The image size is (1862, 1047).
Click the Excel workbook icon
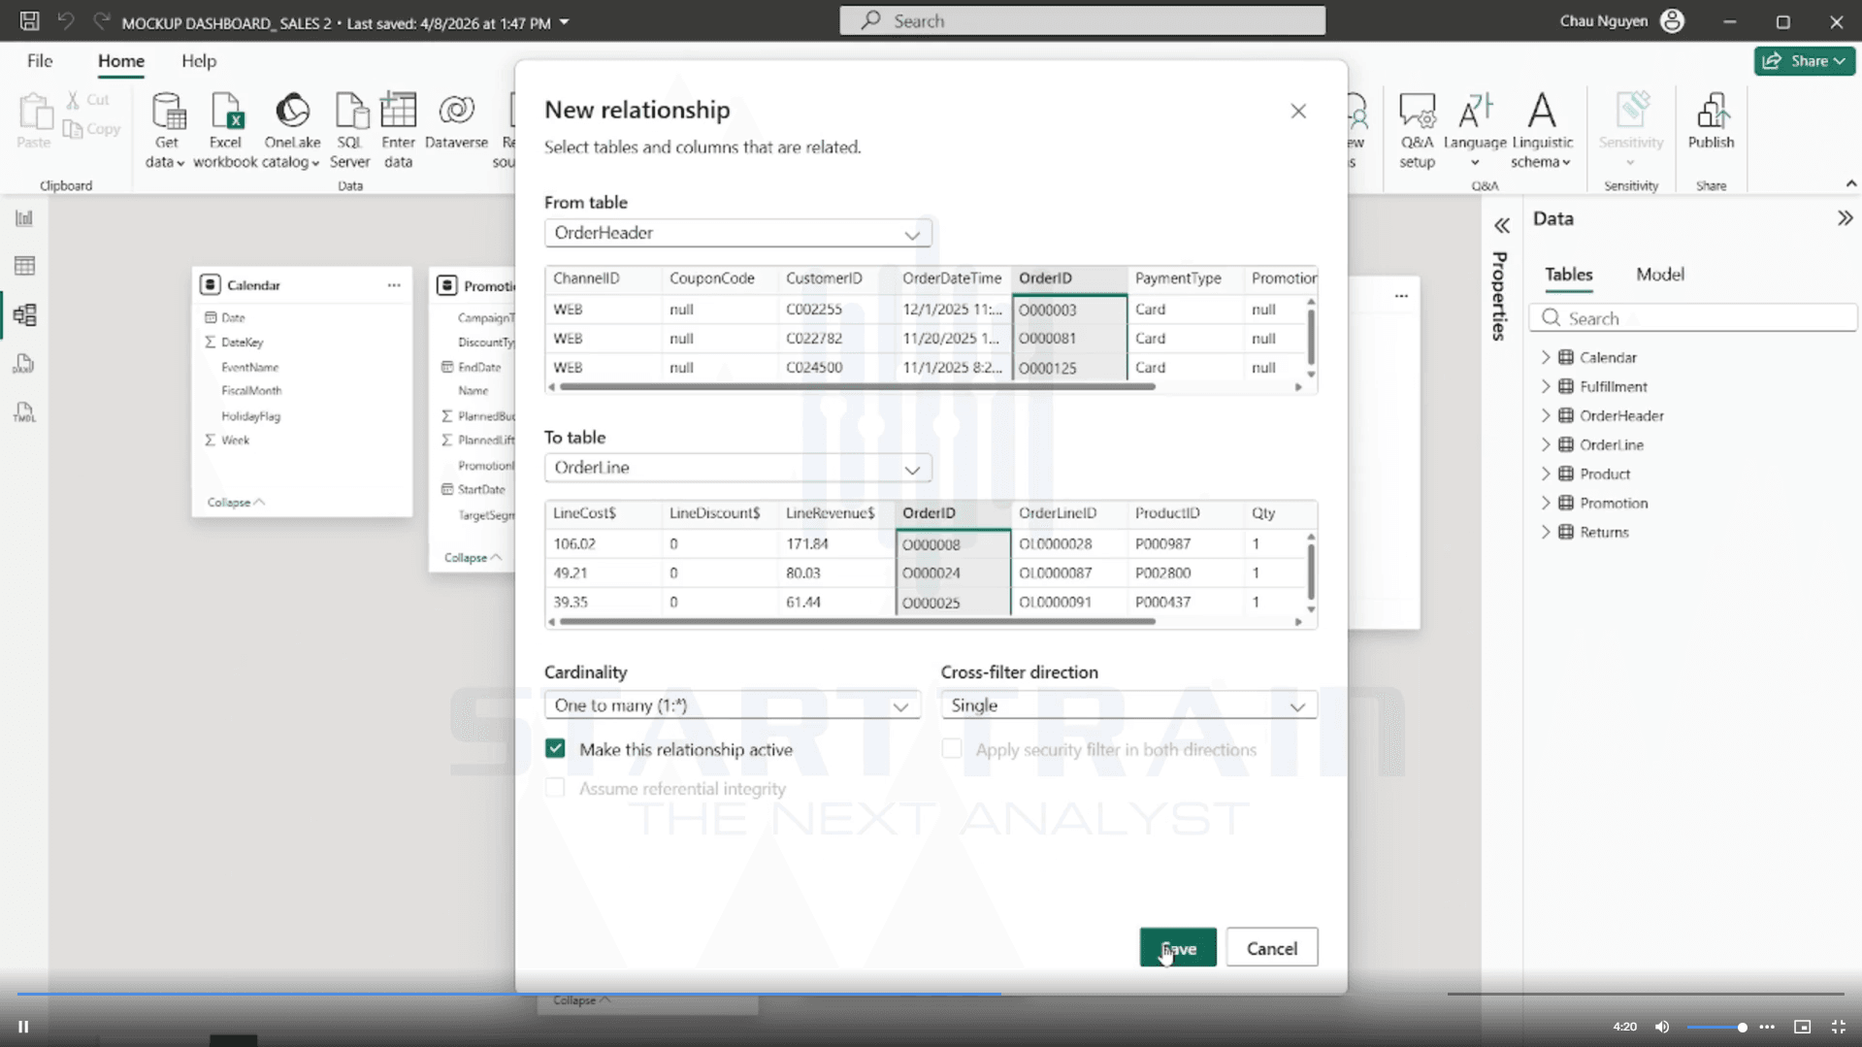point(225,112)
